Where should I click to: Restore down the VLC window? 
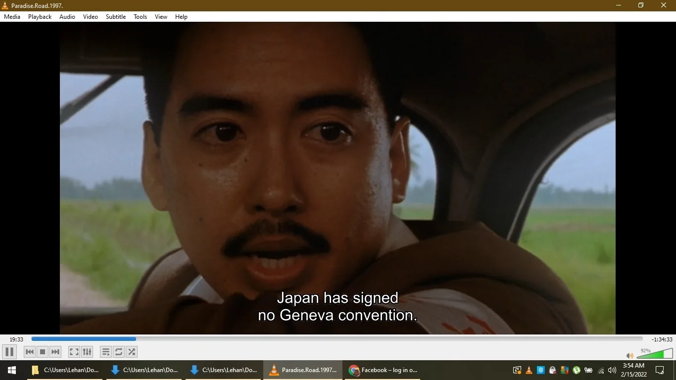pos(641,5)
